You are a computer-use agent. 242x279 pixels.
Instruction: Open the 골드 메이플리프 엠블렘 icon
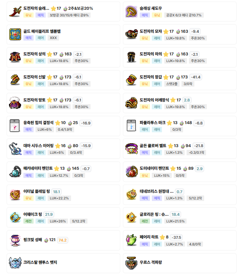(x=15, y=34)
